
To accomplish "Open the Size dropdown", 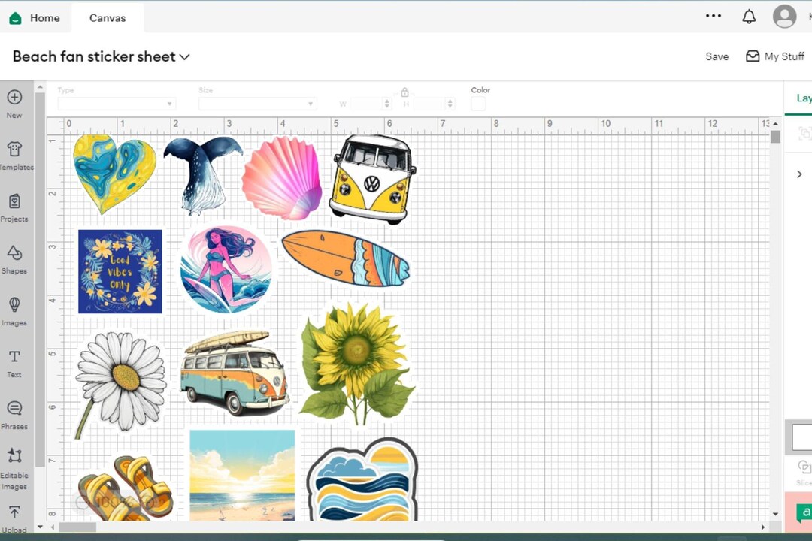I will pyautogui.click(x=257, y=103).
